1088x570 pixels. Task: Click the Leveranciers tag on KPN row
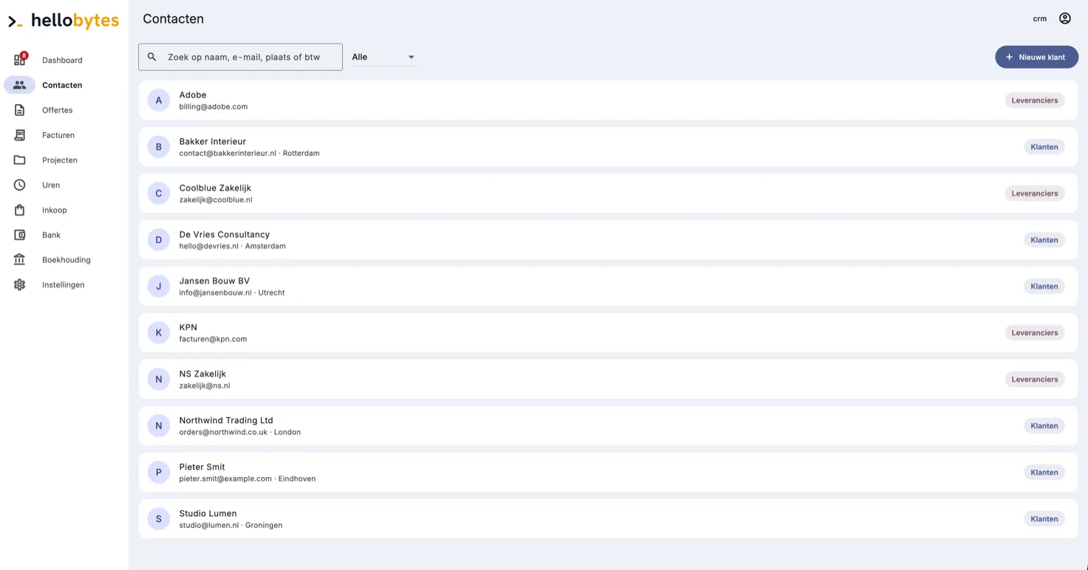(1035, 333)
